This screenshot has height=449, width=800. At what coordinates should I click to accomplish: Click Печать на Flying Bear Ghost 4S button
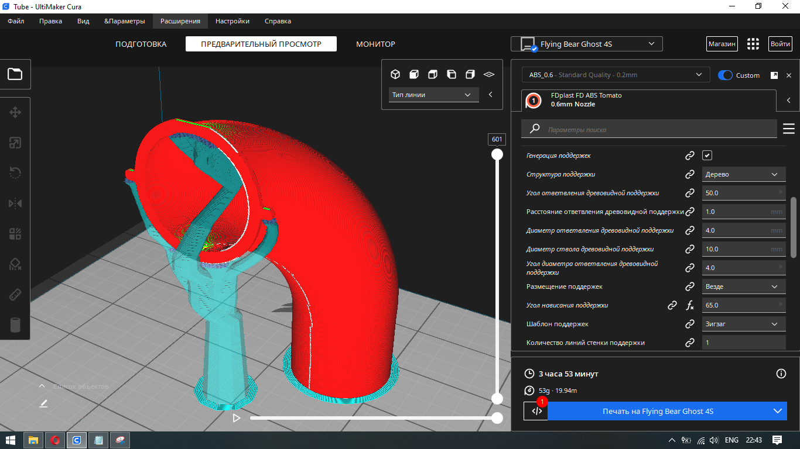click(658, 411)
